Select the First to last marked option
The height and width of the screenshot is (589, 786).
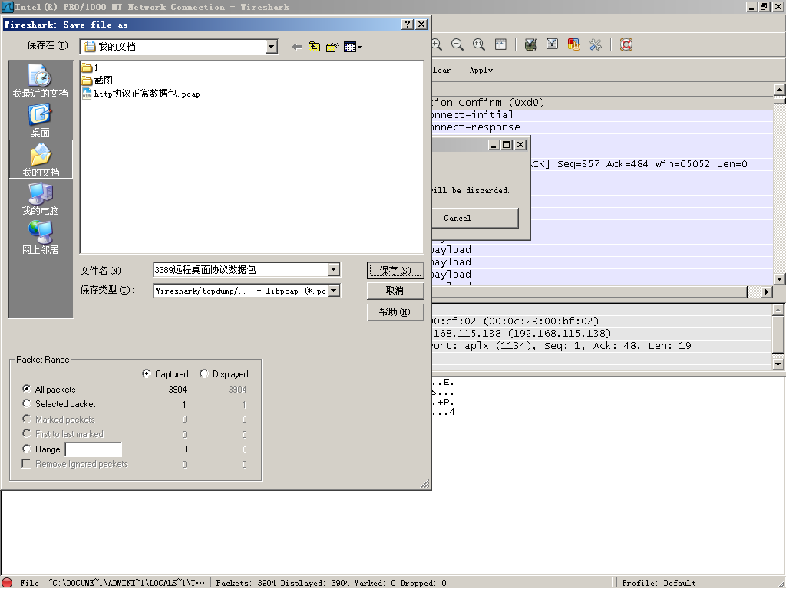(27, 433)
